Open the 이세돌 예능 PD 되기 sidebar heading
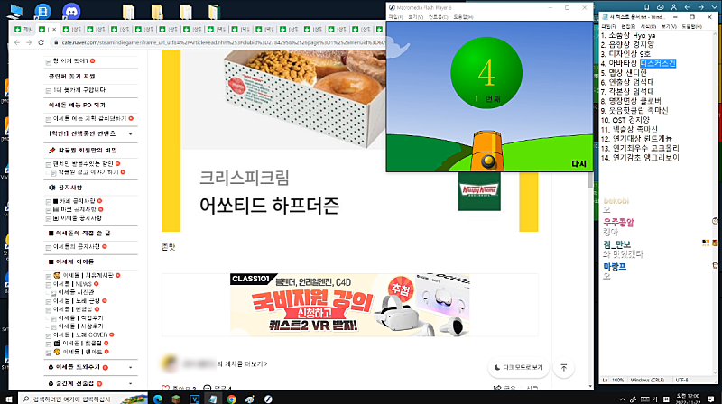Image resolution: width=722 pixels, height=404 pixels. coord(77,105)
